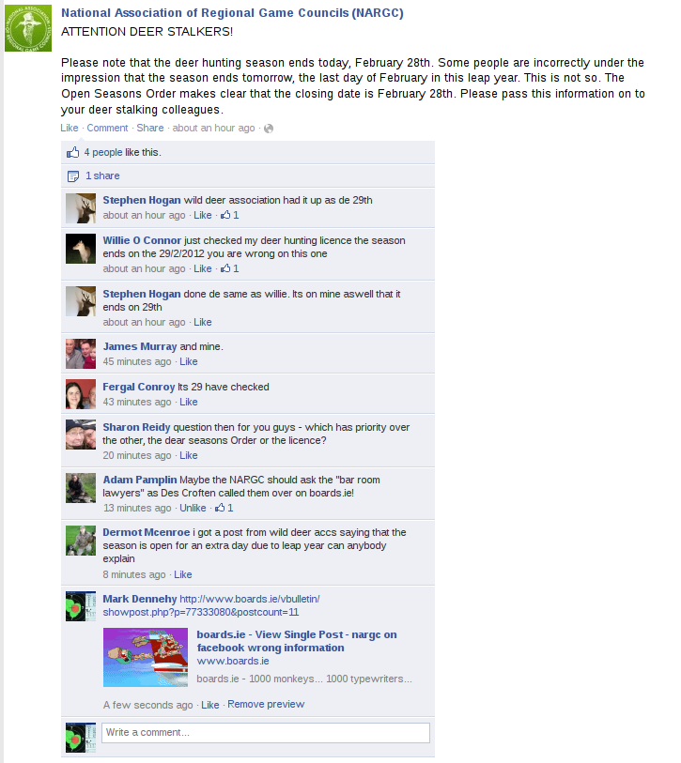Like Fergal Conroy's comment
Viewport: 681px width, 763px height.
click(x=189, y=402)
